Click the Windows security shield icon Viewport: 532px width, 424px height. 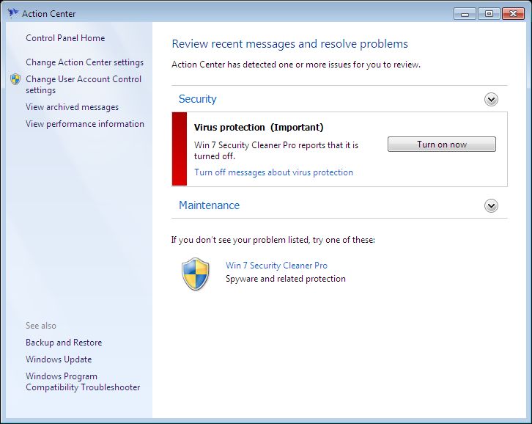pyautogui.click(x=196, y=274)
